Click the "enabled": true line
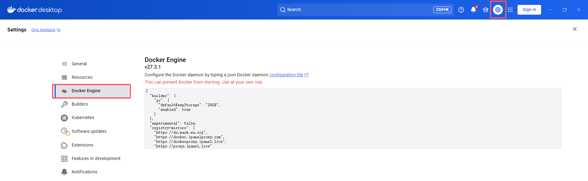Image resolution: width=588 pixels, height=181 pixels. (x=174, y=110)
